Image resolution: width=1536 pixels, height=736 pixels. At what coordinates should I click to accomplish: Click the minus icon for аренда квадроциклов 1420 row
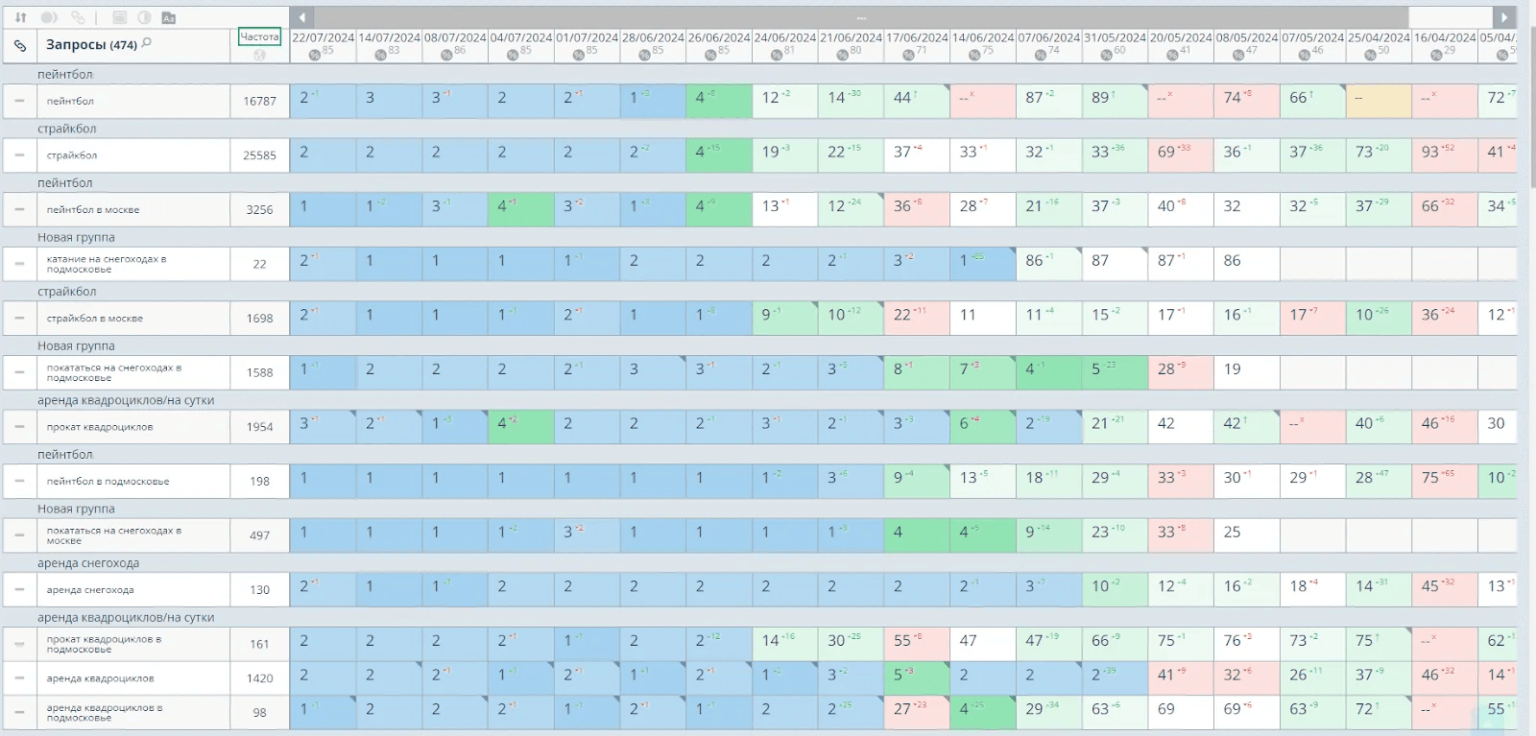point(19,678)
